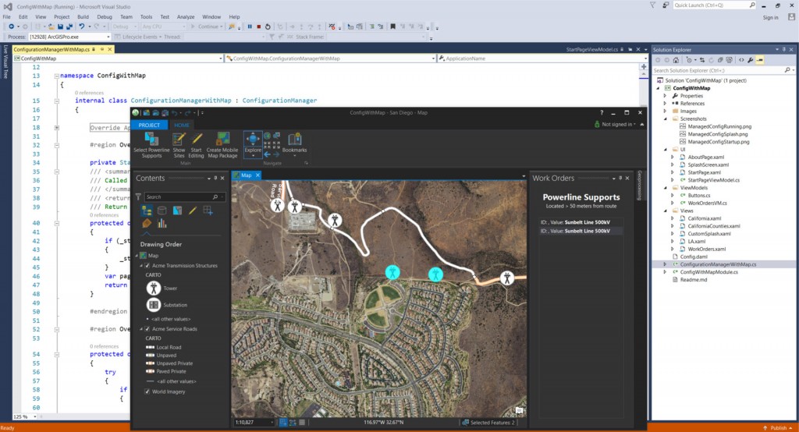The image size is (799, 432).
Task: Select ManagedConfigSplash.png in Solution Explorer
Action: click(x=718, y=134)
